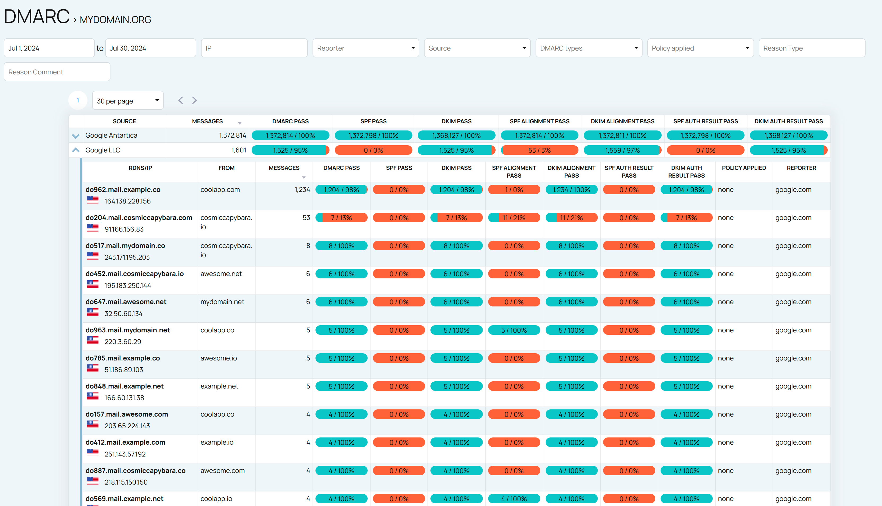Click Google LLC message count 1,601
Image resolution: width=882 pixels, height=506 pixels.
click(239, 150)
